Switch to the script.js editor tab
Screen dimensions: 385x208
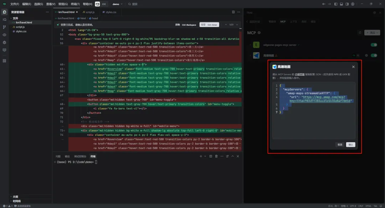pyautogui.click(x=90, y=12)
